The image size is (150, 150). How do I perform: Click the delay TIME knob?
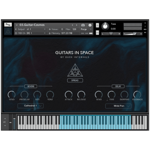pyautogui.click(x=111, y=94)
